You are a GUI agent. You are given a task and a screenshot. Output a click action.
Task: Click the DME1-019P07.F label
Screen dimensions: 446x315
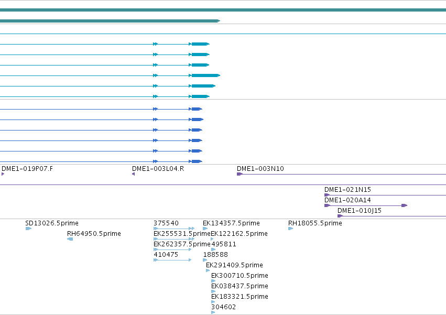click(x=27, y=169)
